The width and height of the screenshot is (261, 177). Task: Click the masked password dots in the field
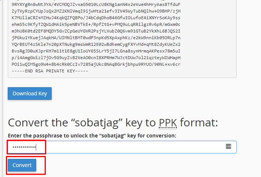pyautogui.click(x=24, y=147)
